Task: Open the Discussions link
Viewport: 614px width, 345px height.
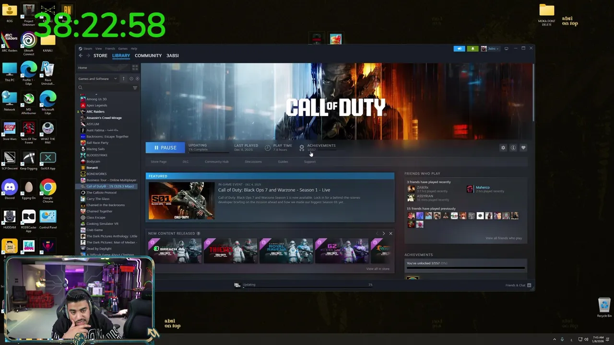Action: tap(253, 161)
